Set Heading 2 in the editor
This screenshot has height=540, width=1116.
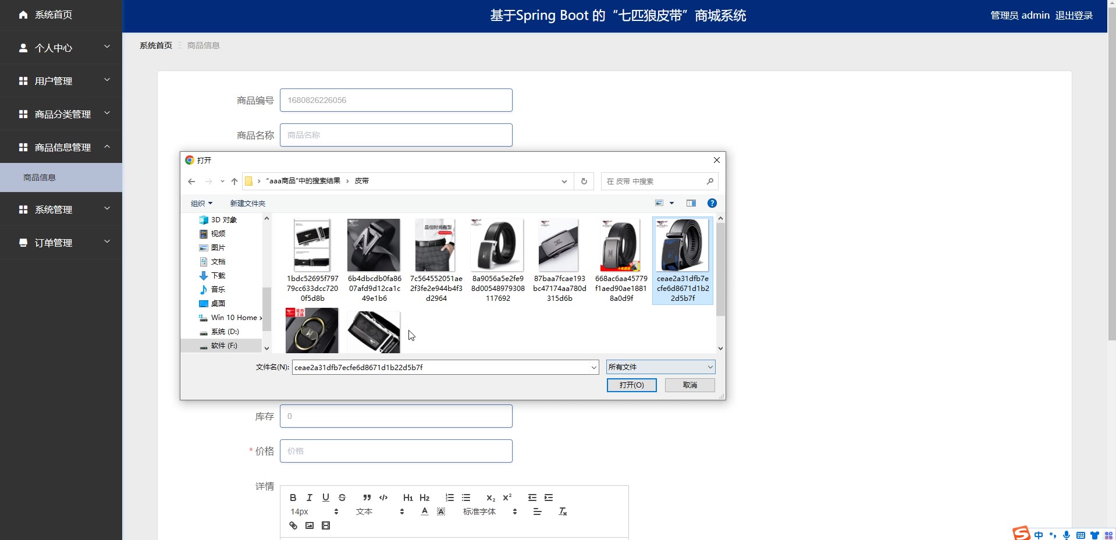pyautogui.click(x=424, y=498)
